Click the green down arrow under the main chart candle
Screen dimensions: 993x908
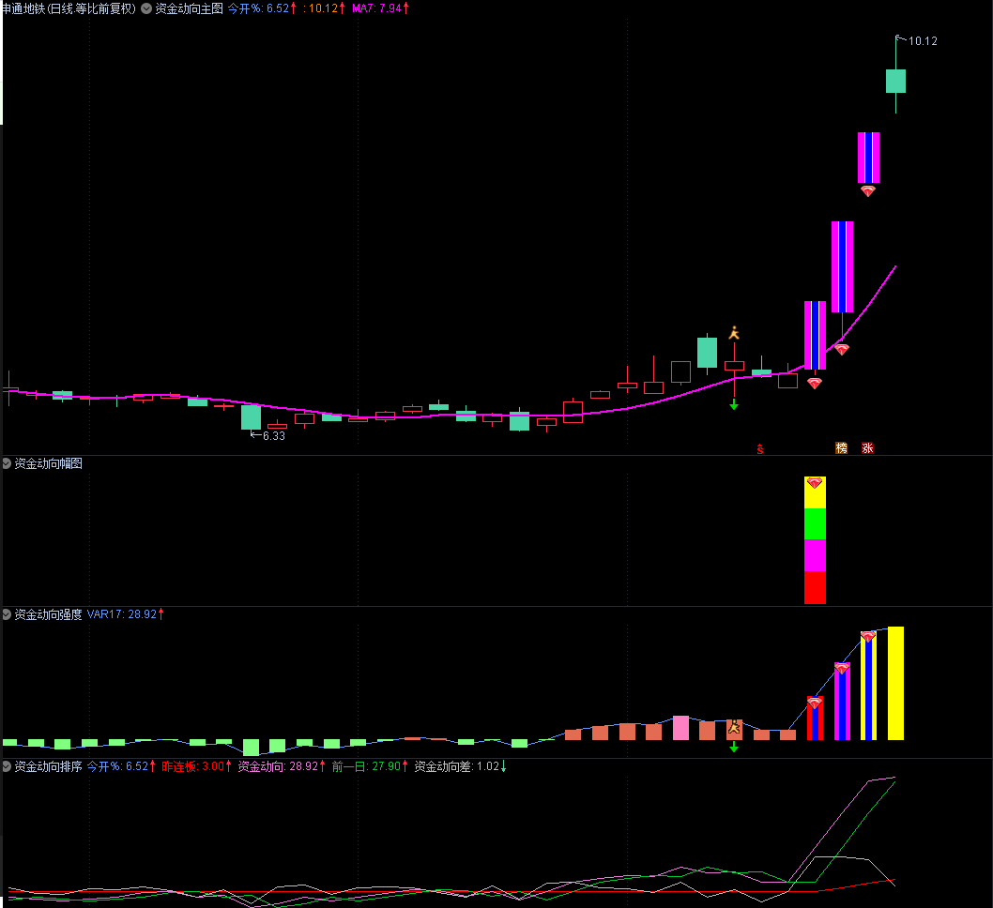pos(734,404)
